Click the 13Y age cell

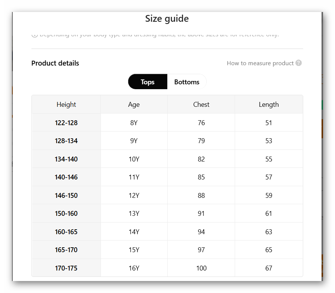click(134, 214)
